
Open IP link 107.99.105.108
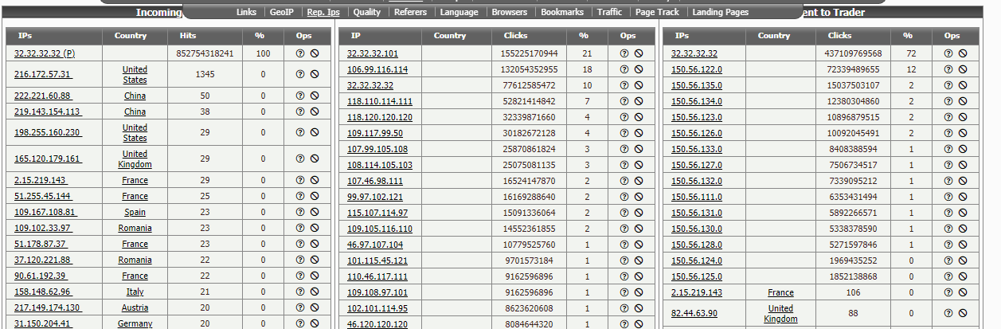click(377, 149)
